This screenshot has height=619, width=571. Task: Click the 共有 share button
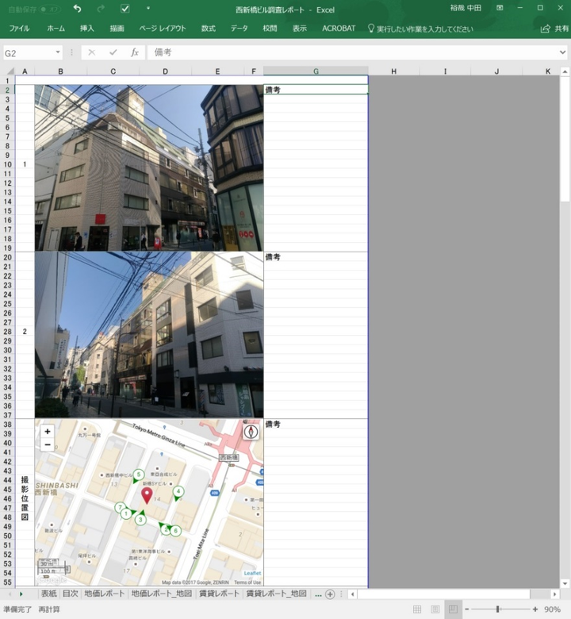(555, 29)
